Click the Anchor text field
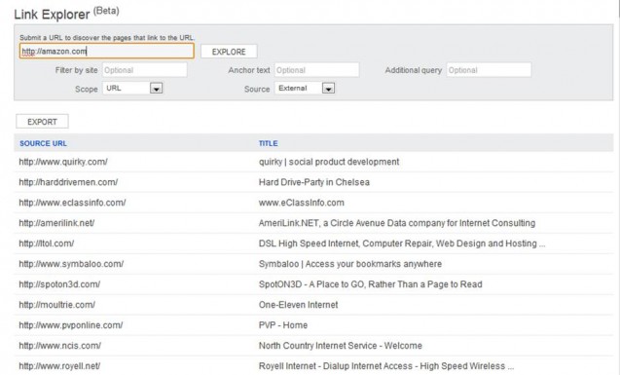This screenshot has height=375, width=620. (316, 70)
